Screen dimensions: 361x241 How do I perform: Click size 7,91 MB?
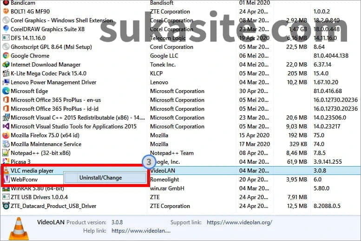[x=297, y=197]
